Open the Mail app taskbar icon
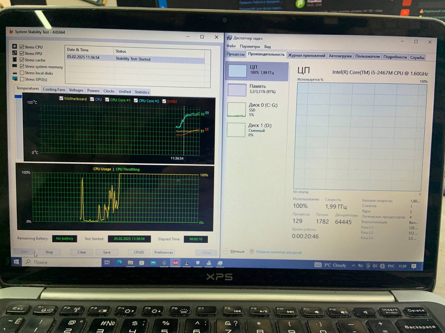Image resolution: width=445 pixels, height=333 pixels. (x=153, y=263)
